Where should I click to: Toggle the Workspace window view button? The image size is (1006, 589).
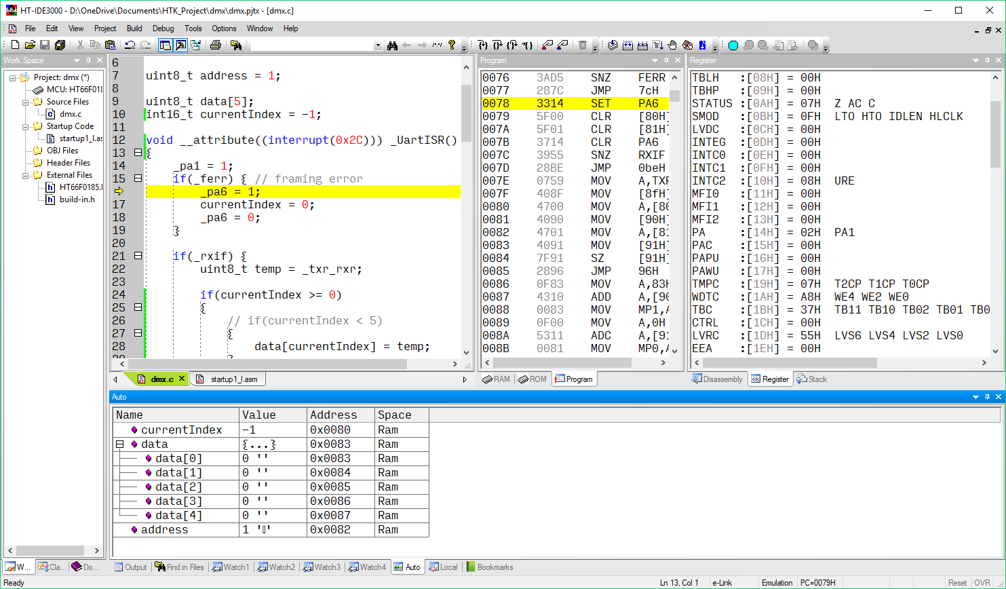(165, 45)
